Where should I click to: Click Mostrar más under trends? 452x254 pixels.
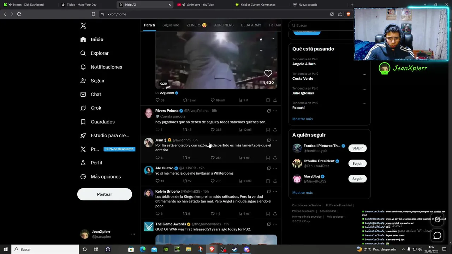pos(302,119)
